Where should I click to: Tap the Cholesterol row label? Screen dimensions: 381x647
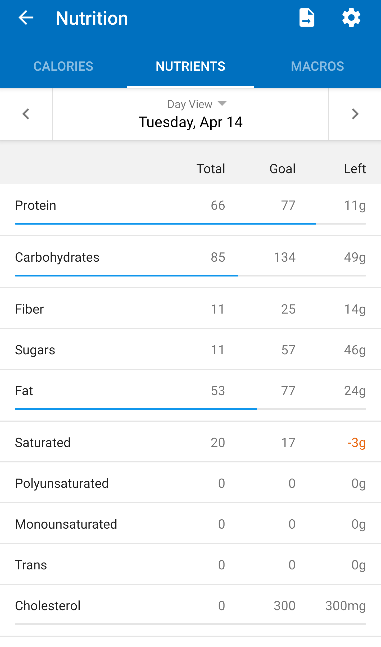point(48,606)
